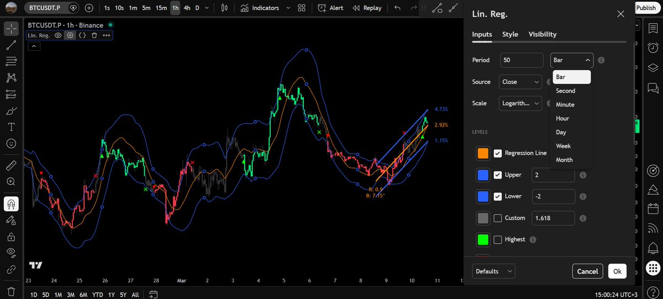Open Lin. Reg. settings gear in legend

coord(70,35)
